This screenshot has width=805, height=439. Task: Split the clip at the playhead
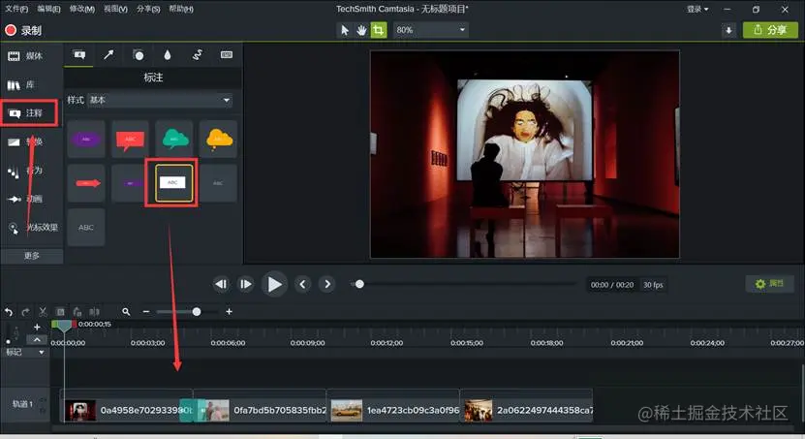(95, 312)
